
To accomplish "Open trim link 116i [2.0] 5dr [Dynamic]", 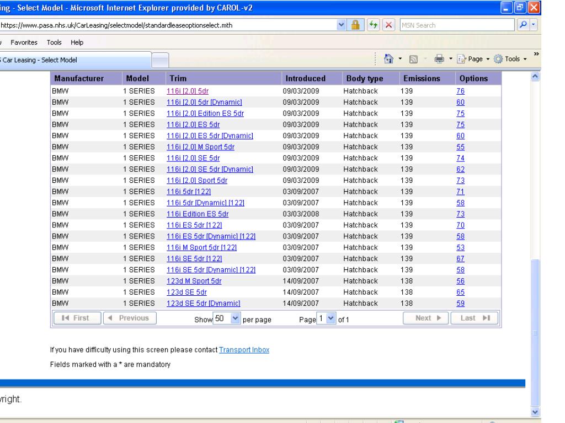I will pyautogui.click(x=204, y=102).
